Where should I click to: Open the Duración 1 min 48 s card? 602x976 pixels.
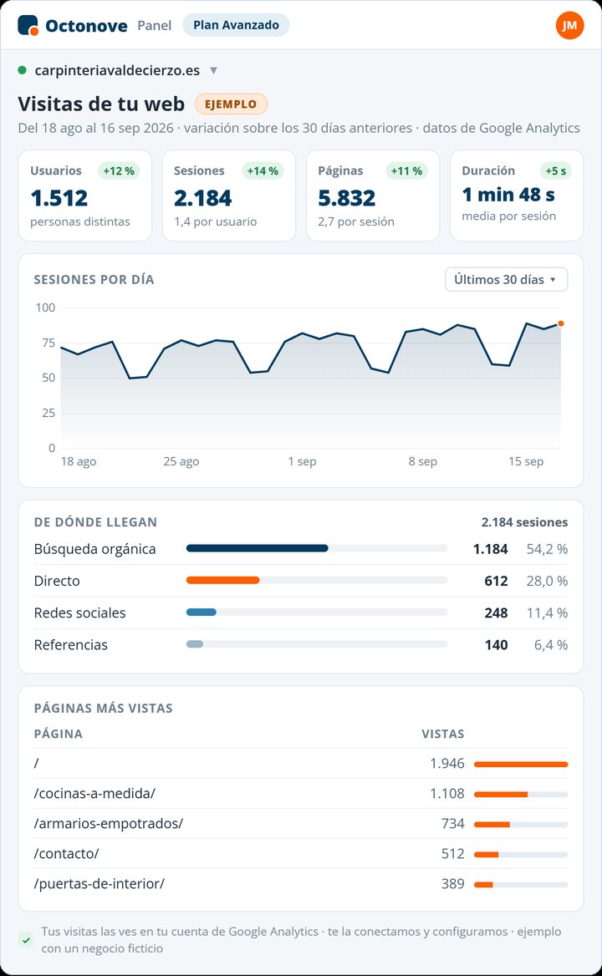[x=517, y=196]
